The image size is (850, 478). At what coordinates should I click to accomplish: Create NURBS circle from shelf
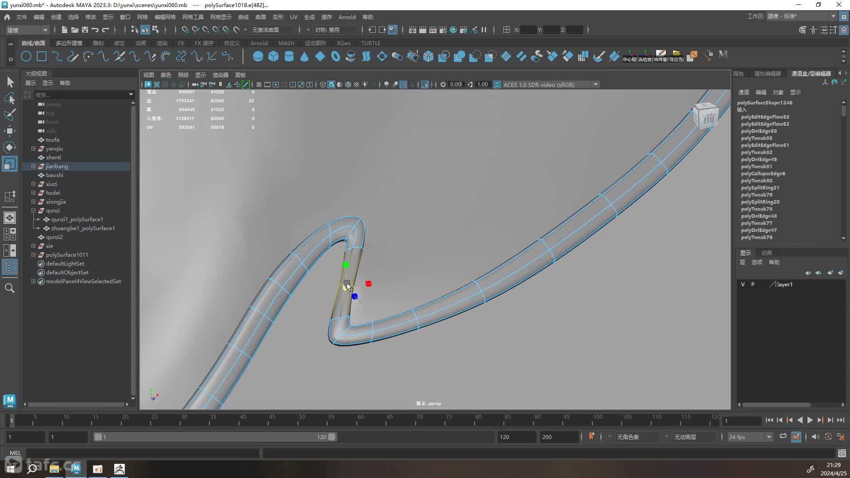pos(26,56)
